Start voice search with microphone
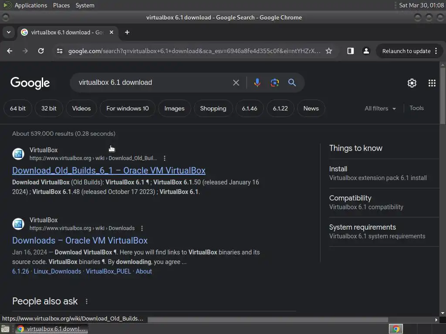446x334 pixels. [257, 83]
